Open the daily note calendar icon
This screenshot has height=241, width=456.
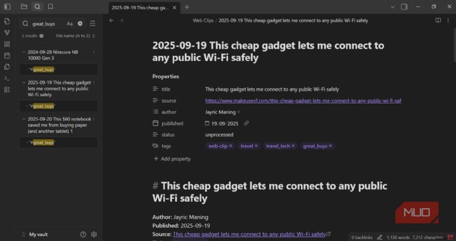click(7, 55)
